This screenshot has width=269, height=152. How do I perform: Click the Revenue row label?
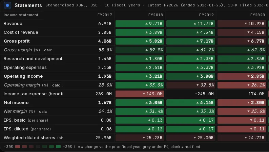tap(13, 23)
